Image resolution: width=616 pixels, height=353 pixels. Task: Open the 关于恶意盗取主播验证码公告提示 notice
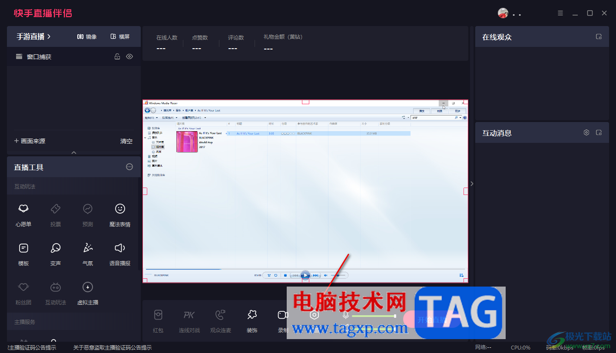[113, 347]
